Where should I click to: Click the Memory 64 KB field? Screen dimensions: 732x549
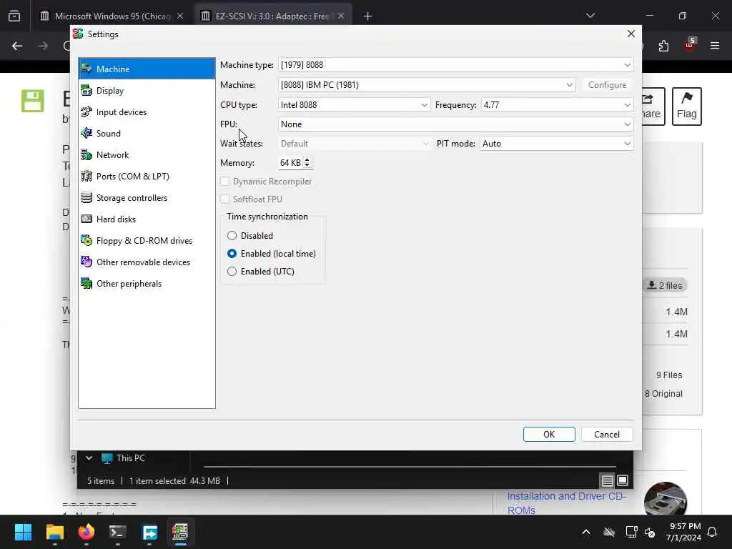(x=290, y=162)
